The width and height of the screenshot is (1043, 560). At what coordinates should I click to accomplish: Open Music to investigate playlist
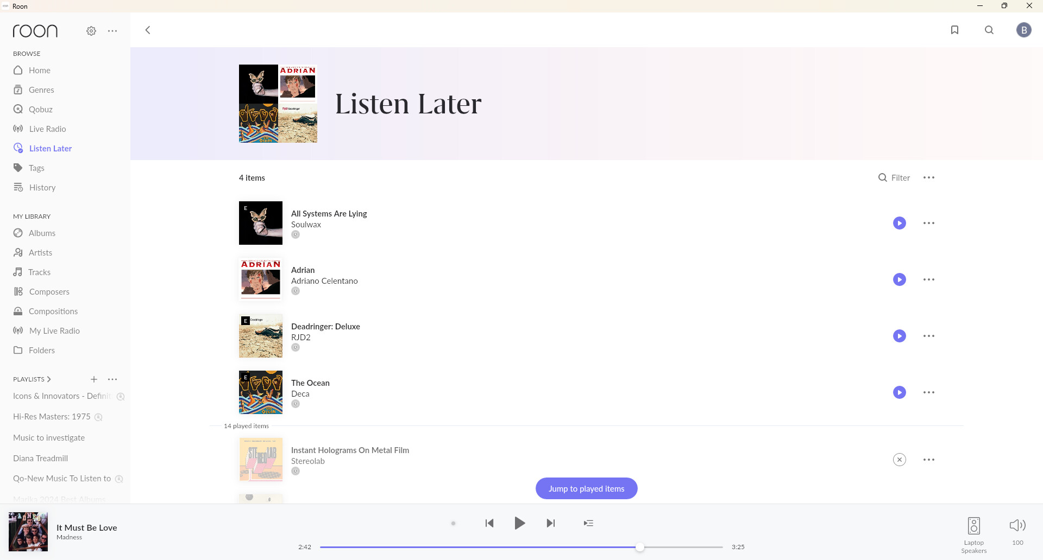click(49, 437)
